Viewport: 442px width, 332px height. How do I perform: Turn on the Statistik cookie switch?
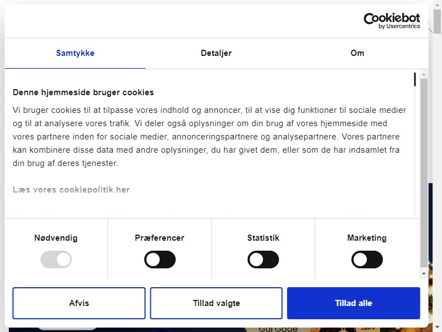pyautogui.click(x=264, y=260)
